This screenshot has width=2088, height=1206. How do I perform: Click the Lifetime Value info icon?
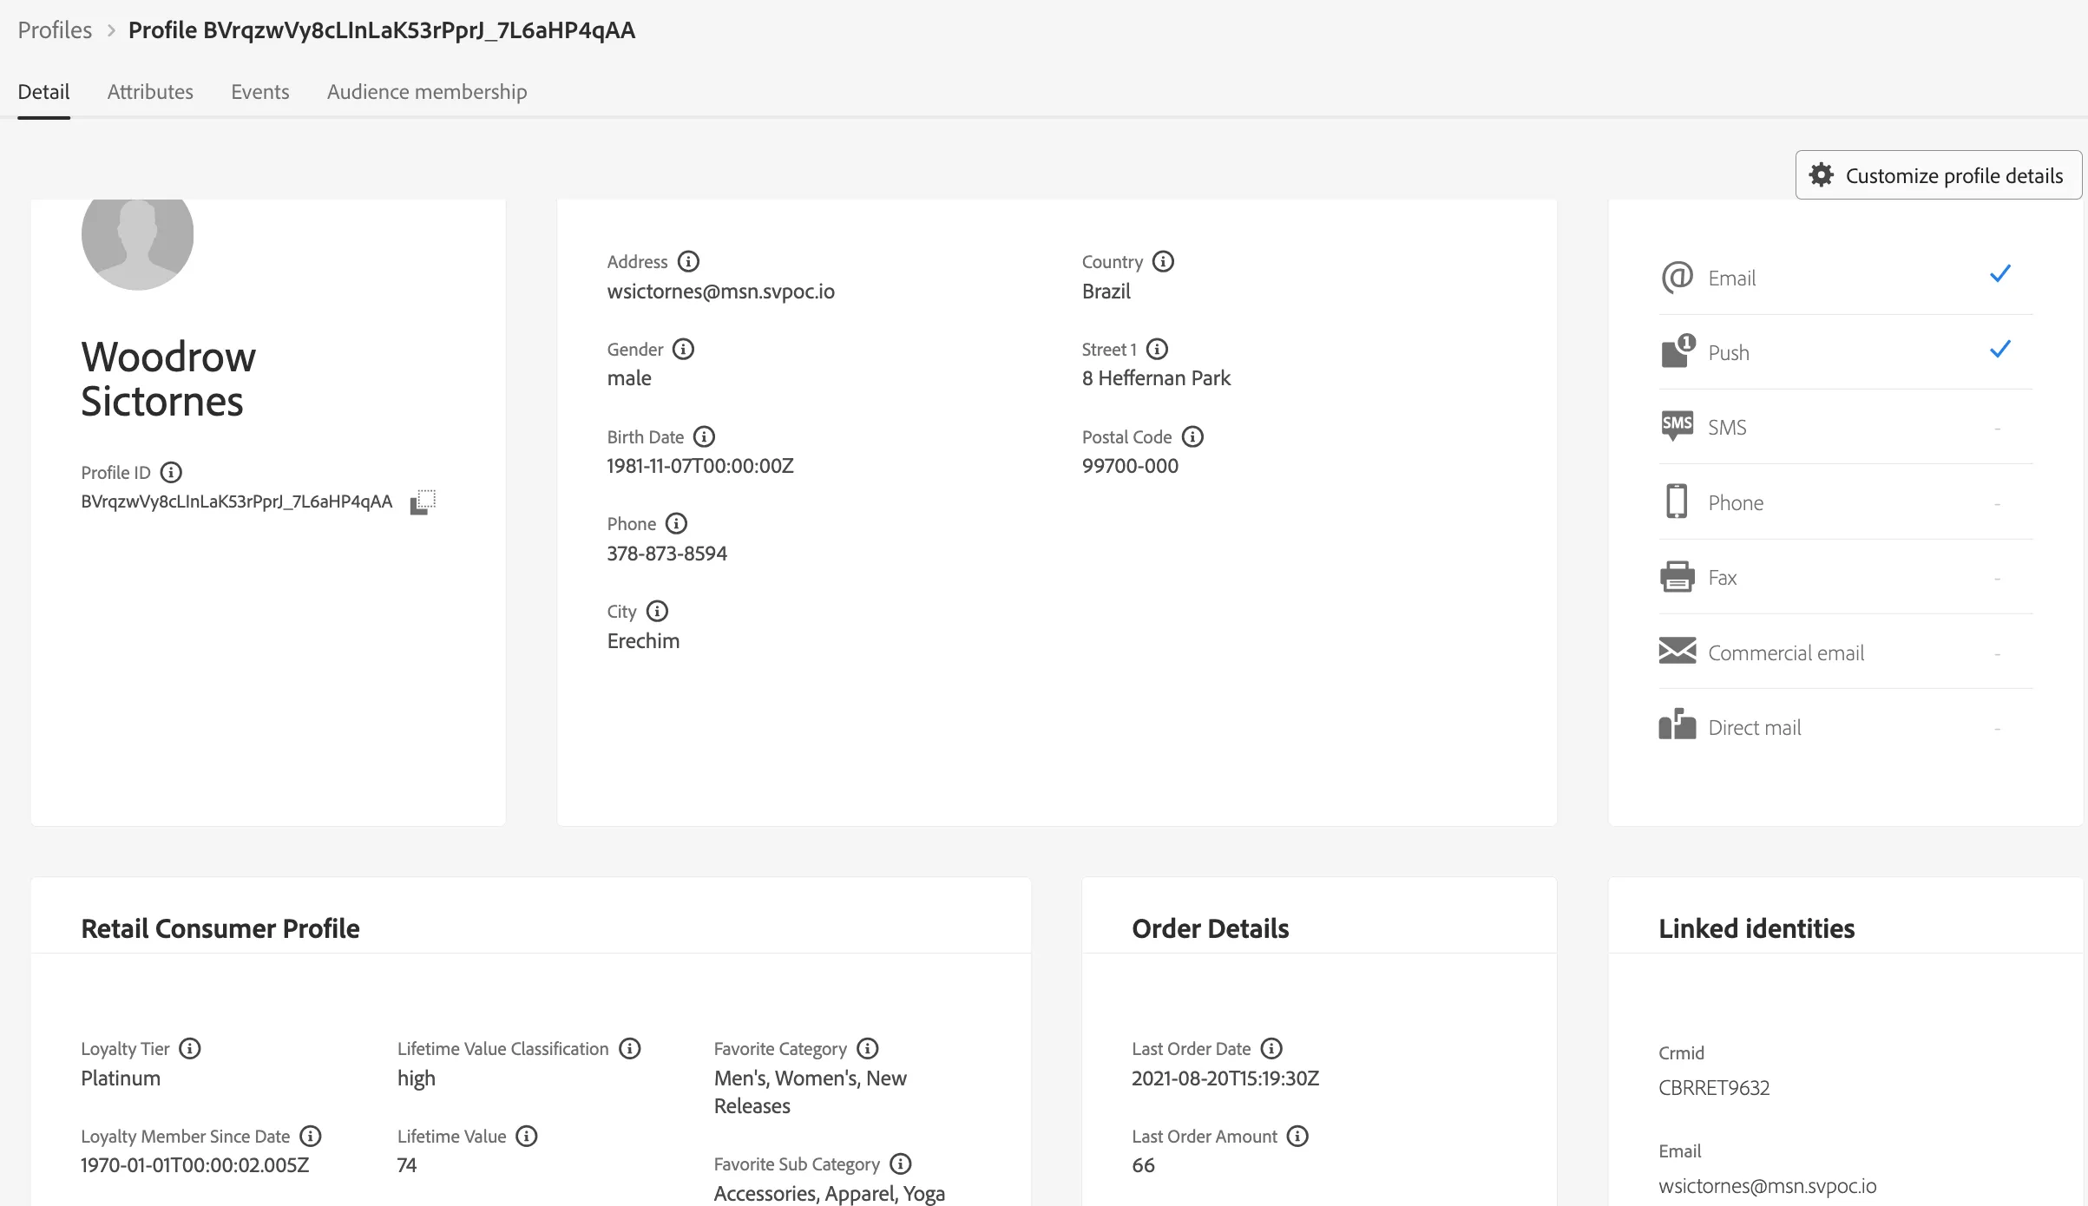[x=527, y=1136]
